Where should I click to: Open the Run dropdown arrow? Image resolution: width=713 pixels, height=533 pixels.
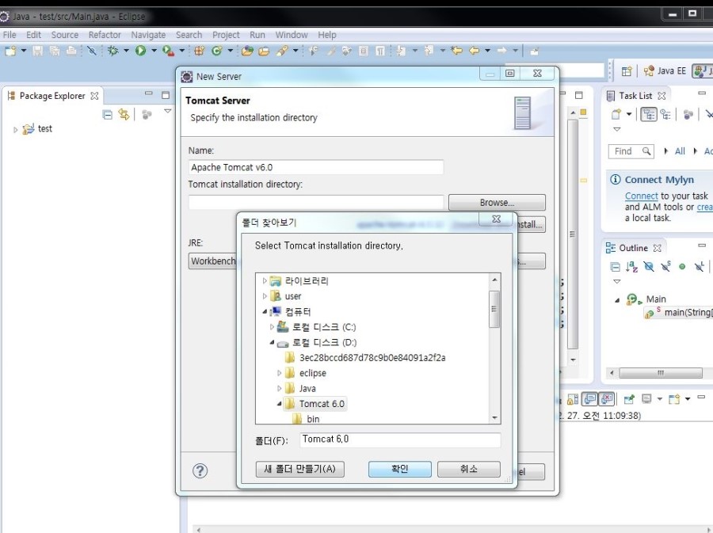coord(154,51)
